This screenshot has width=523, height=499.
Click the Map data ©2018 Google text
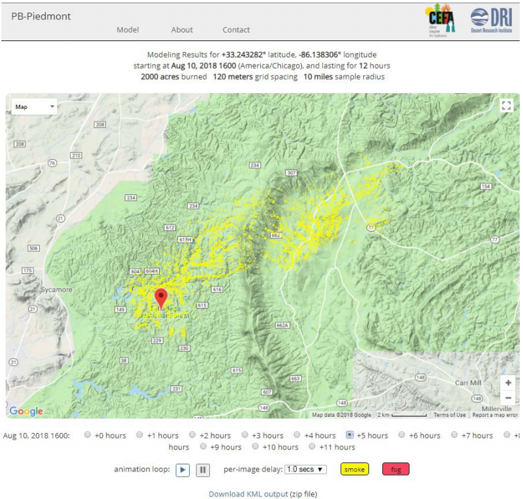tap(341, 415)
